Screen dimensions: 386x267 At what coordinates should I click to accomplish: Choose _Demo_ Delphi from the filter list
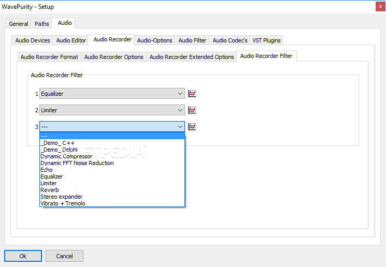pos(112,150)
